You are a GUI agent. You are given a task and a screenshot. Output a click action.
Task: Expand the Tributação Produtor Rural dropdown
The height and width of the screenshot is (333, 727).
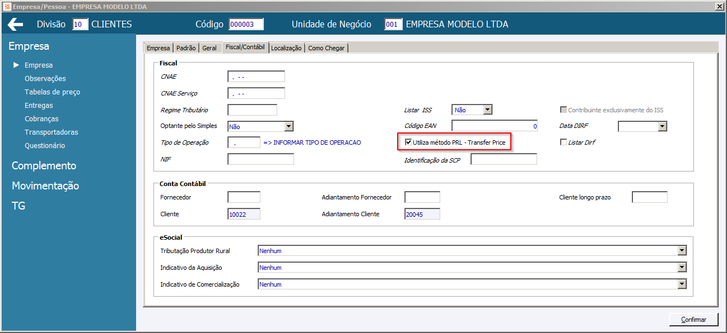(x=682, y=251)
